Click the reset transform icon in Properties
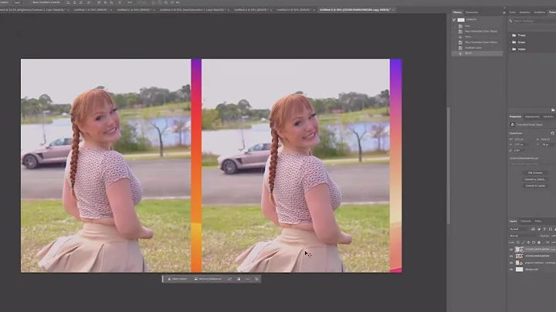The height and width of the screenshot is (312, 556). tap(552, 134)
